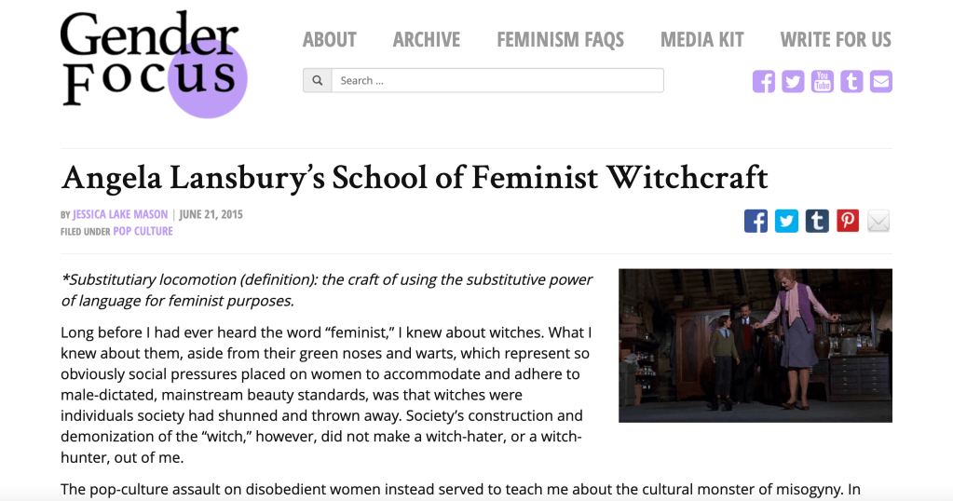
Task: Visit the YouTube channel icon
Action: pyautogui.click(x=822, y=81)
